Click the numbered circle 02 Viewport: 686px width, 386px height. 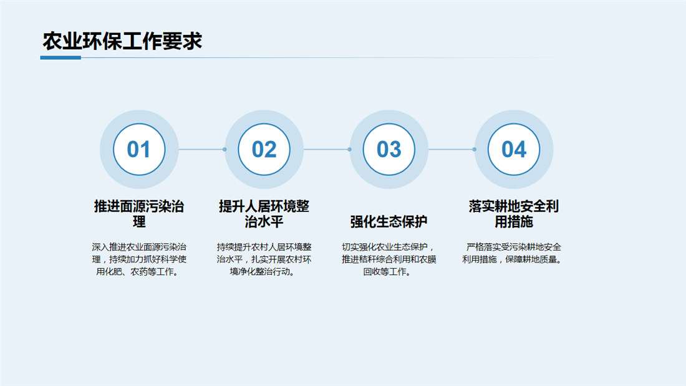[264, 149]
